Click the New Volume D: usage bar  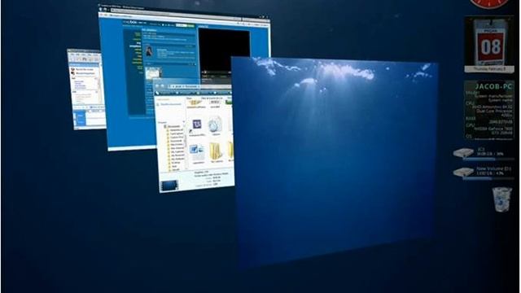(488, 179)
